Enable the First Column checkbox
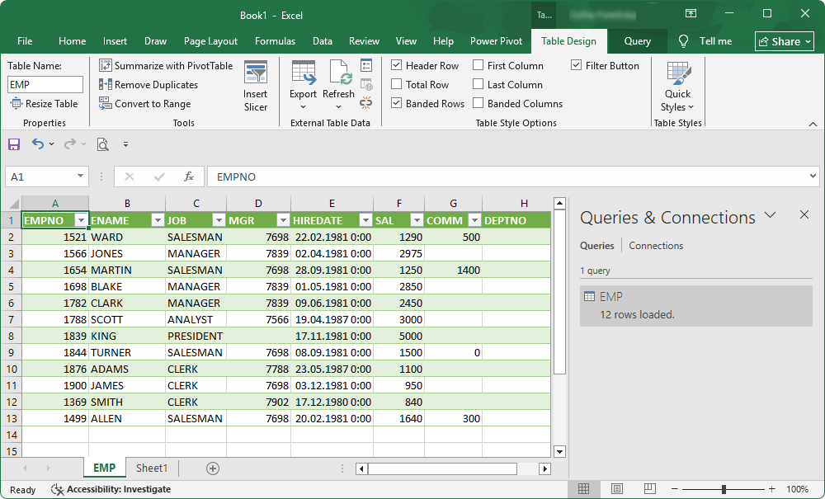The height and width of the screenshot is (499, 825). [x=478, y=65]
